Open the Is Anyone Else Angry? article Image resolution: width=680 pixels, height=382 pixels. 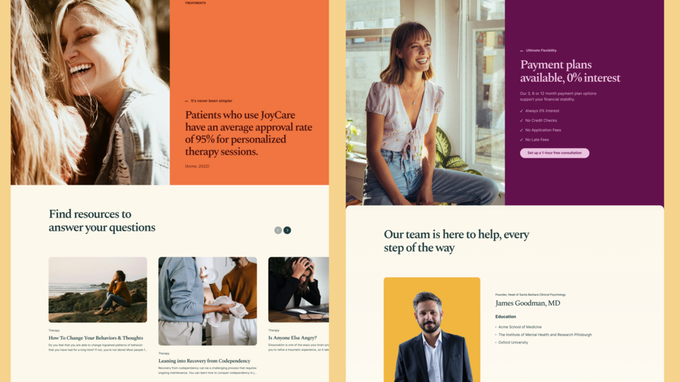coord(292,338)
